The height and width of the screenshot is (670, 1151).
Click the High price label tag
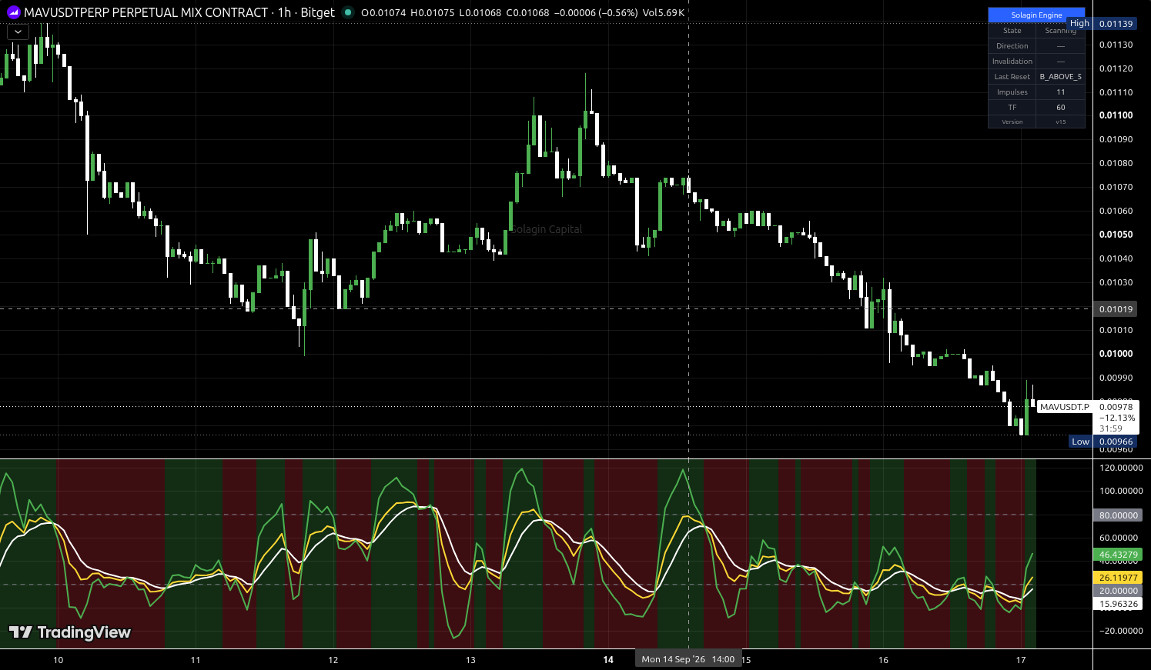click(x=1079, y=23)
